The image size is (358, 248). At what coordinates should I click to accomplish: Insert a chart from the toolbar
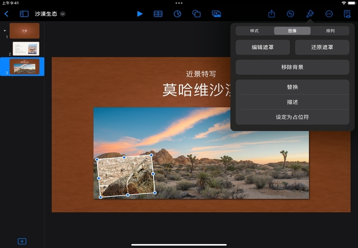[177, 14]
